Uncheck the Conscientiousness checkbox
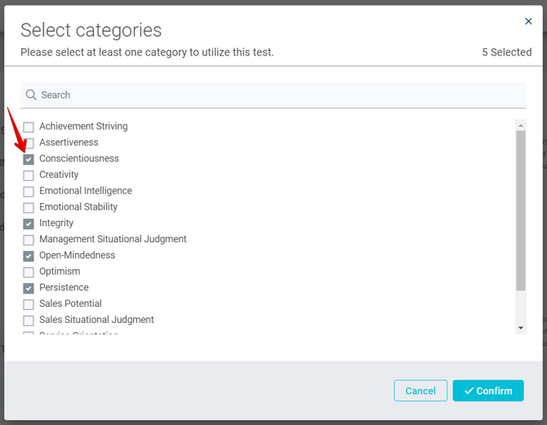547x425 pixels. click(x=29, y=159)
